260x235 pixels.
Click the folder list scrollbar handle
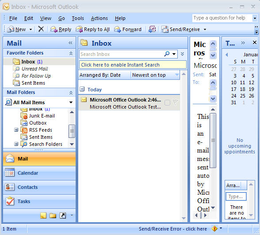pyautogui.click(x=72, y=131)
